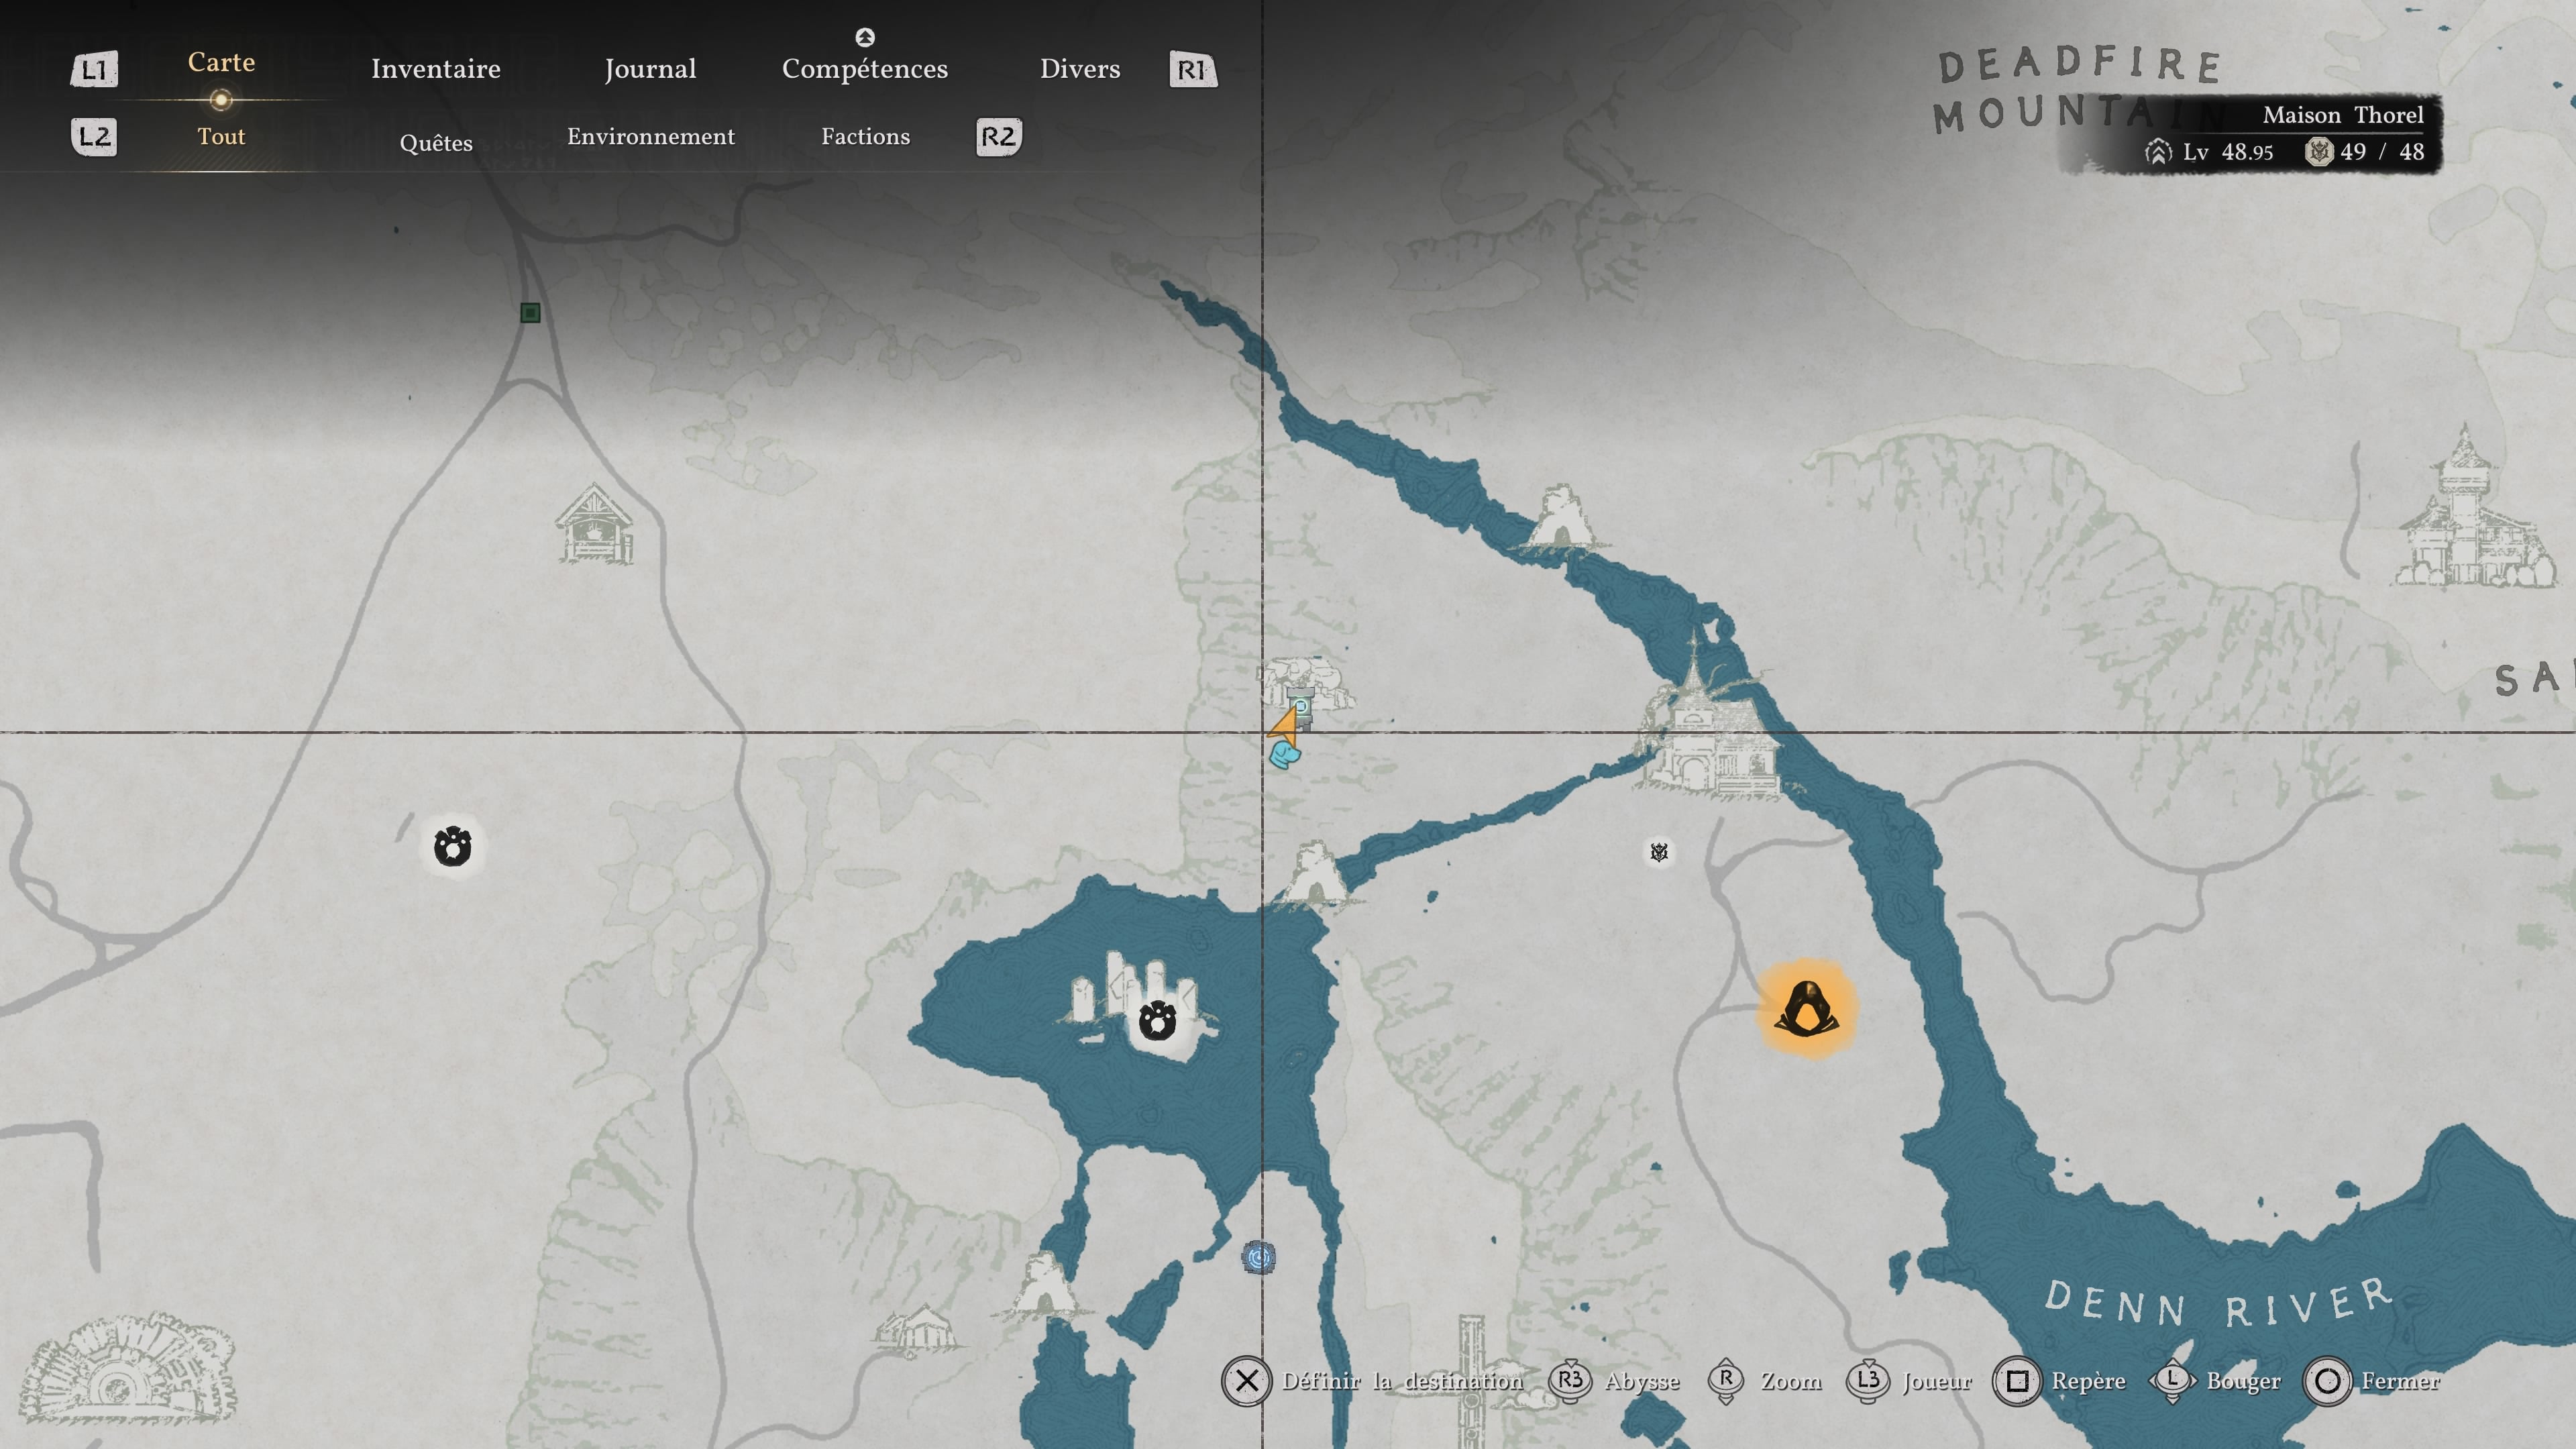The height and width of the screenshot is (1449, 2576).
Task: Click the Maison Thorel label
Action: coord(2343,115)
